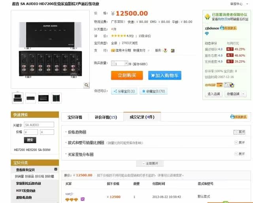Viewport: 253px width, 203px height.
Task: Select the second product thumbnail image
Action: point(31,98)
